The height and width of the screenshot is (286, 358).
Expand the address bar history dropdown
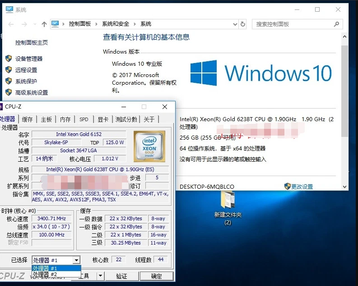[235, 24]
